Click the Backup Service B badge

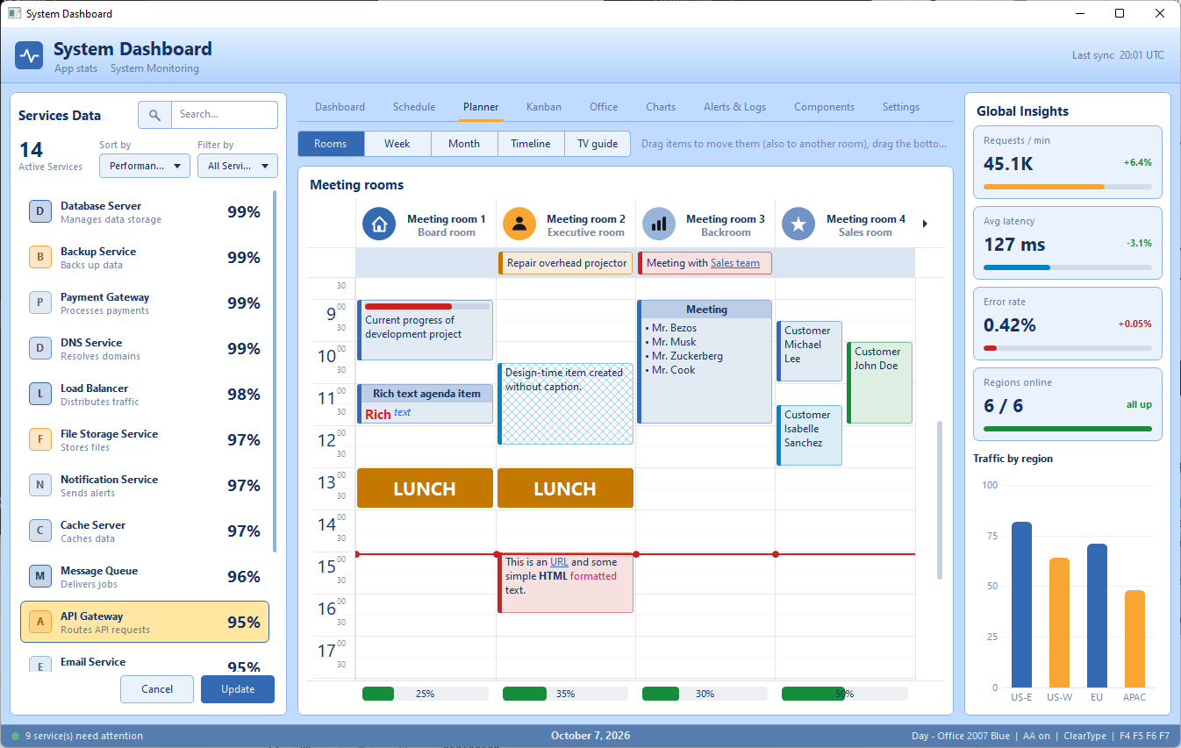point(40,258)
